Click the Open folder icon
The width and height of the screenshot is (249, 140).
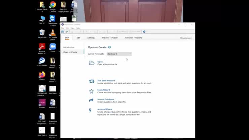pos(91,63)
